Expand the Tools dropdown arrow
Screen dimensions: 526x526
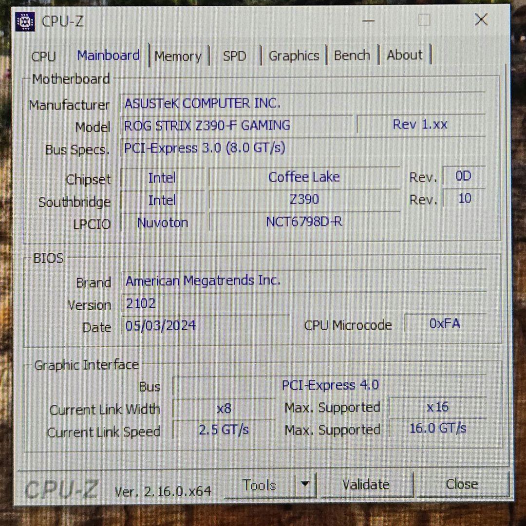[305, 484]
